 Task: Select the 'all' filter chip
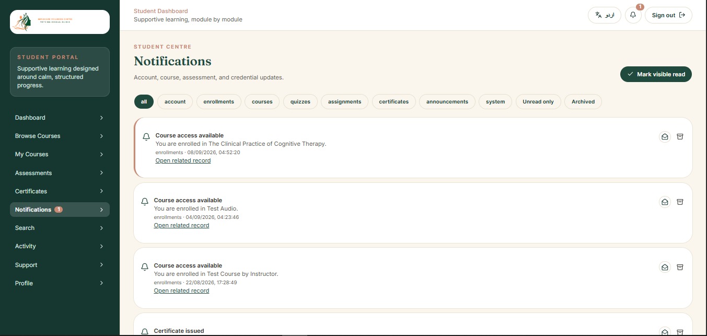point(144,101)
